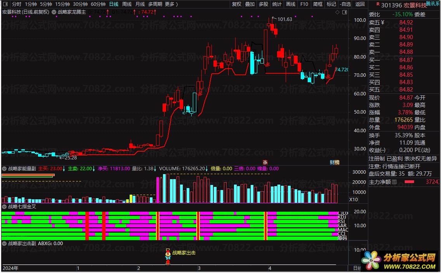Switch to 月线 monthly chart
This screenshot has width=442, height=273.
140,4
